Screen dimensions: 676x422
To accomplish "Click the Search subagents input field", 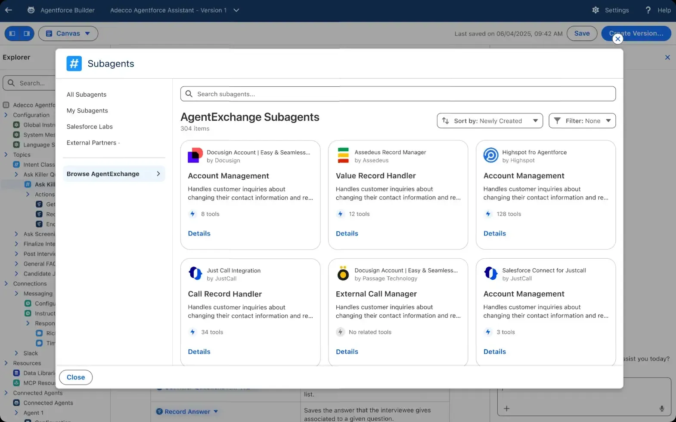I will (398, 94).
